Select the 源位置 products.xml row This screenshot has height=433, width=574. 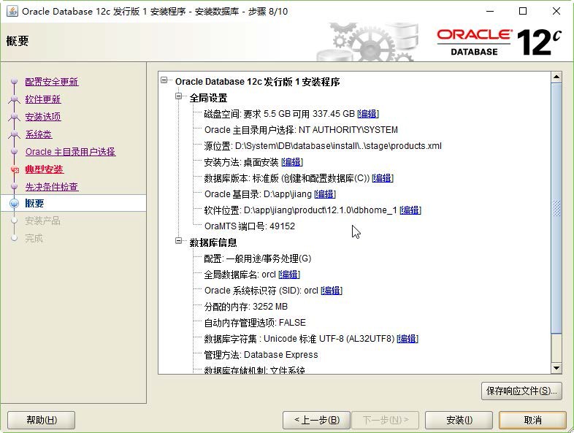pyautogui.click(x=323, y=146)
